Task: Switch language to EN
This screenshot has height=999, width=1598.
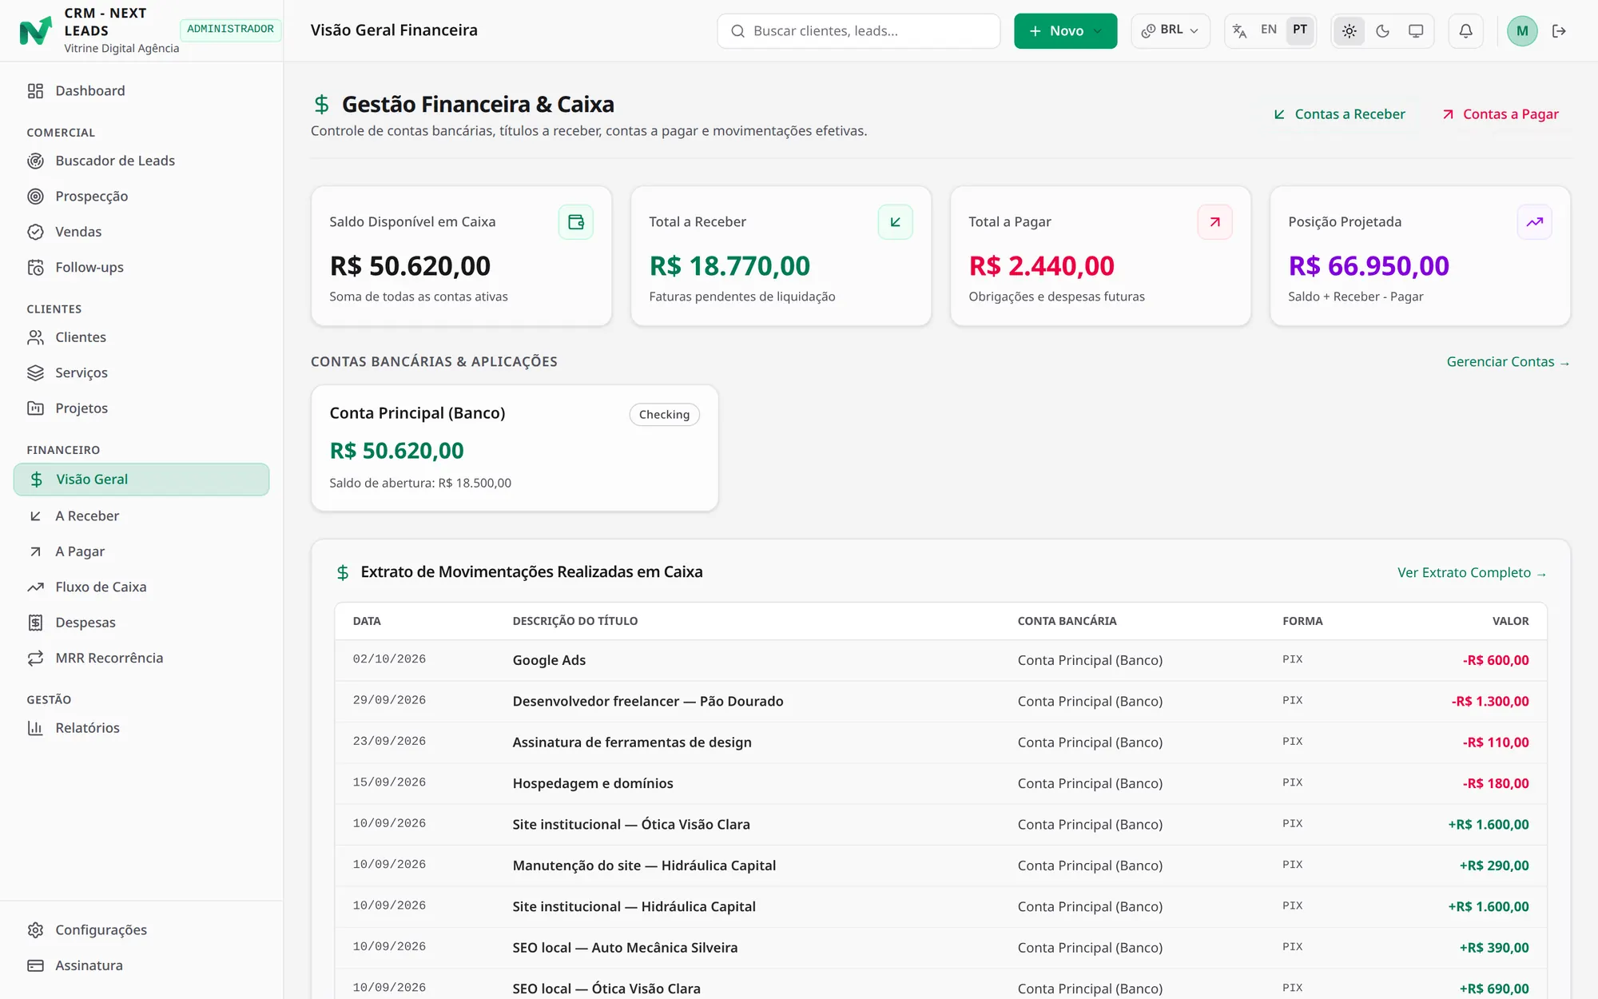Action: [x=1269, y=30]
